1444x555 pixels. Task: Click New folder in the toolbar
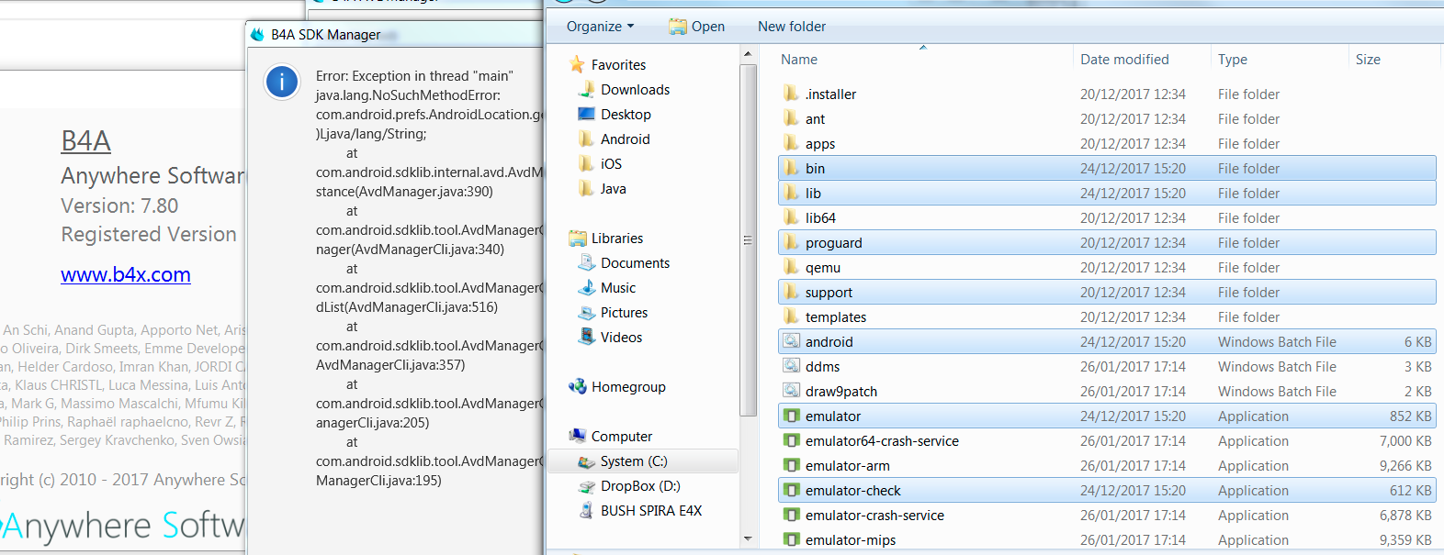792,27
